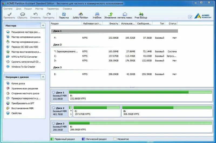The width and height of the screenshot is (216, 143).
Task: Collapse the Мастера panel
Action: [43, 25]
